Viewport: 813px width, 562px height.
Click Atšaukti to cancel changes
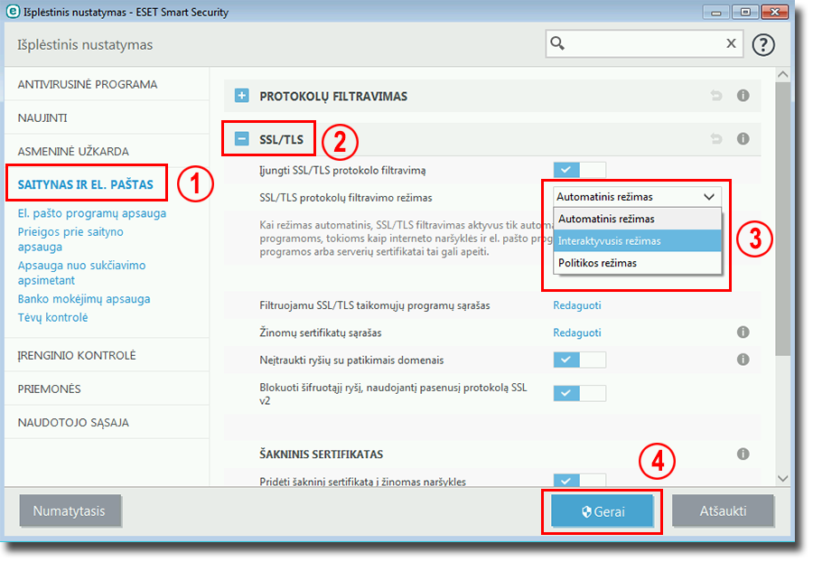724,511
